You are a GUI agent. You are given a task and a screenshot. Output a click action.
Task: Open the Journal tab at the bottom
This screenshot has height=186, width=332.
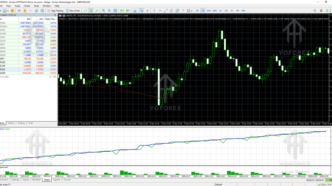tap(67, 180)
